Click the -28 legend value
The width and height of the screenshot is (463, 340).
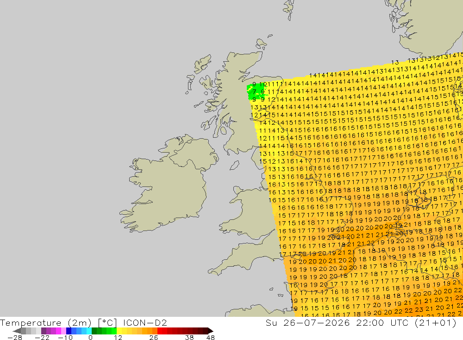[15, 337]
